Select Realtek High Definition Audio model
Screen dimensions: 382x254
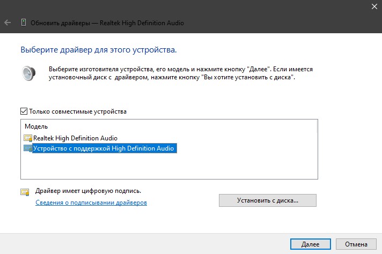click(x=75, y=138)
